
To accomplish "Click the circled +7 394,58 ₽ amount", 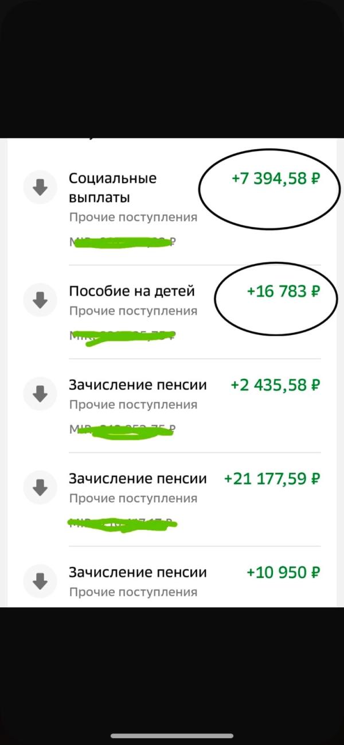I will (x=275, y=179).
